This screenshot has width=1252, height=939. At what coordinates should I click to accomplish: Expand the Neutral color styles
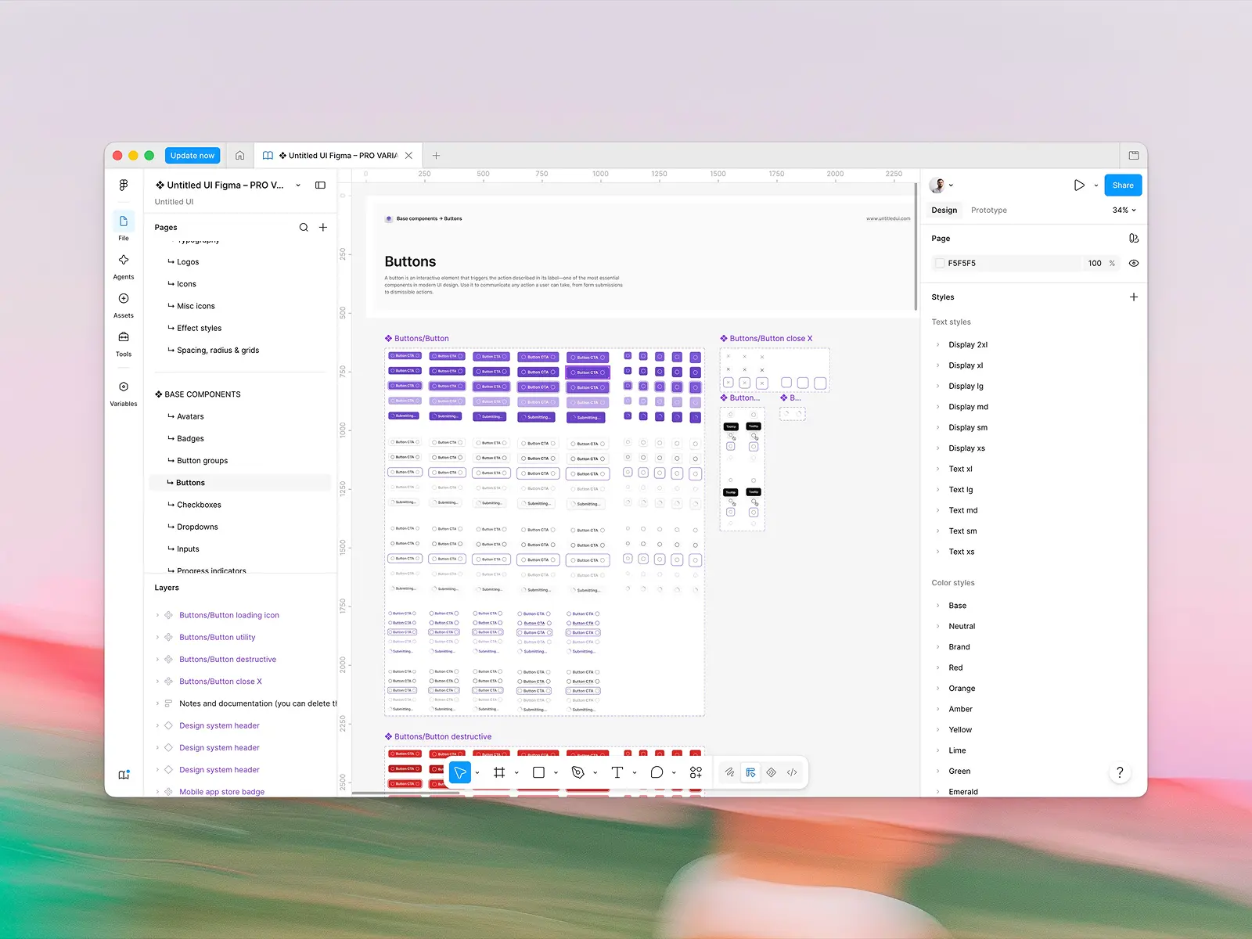[x=938, y=627]
